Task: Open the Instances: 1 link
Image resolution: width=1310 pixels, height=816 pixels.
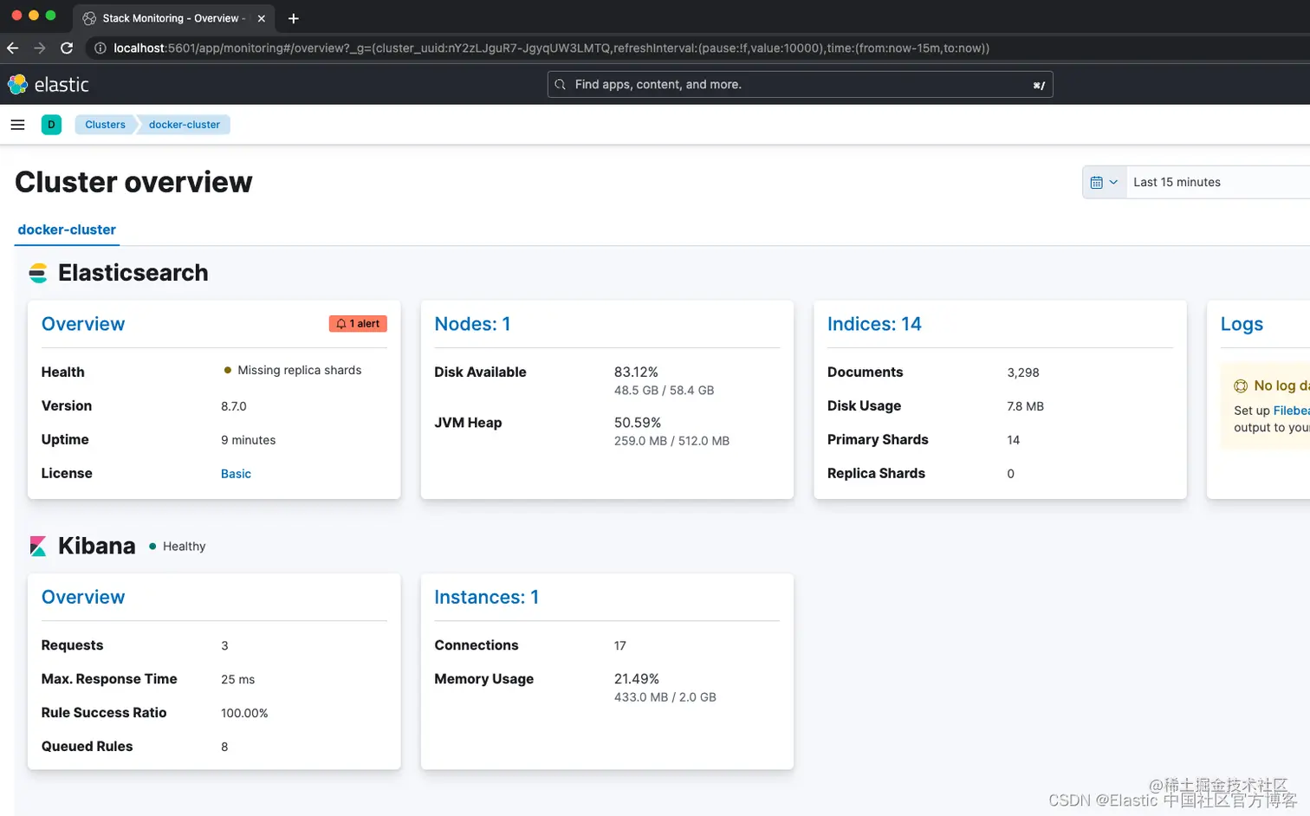Action: tap(486, 597)
